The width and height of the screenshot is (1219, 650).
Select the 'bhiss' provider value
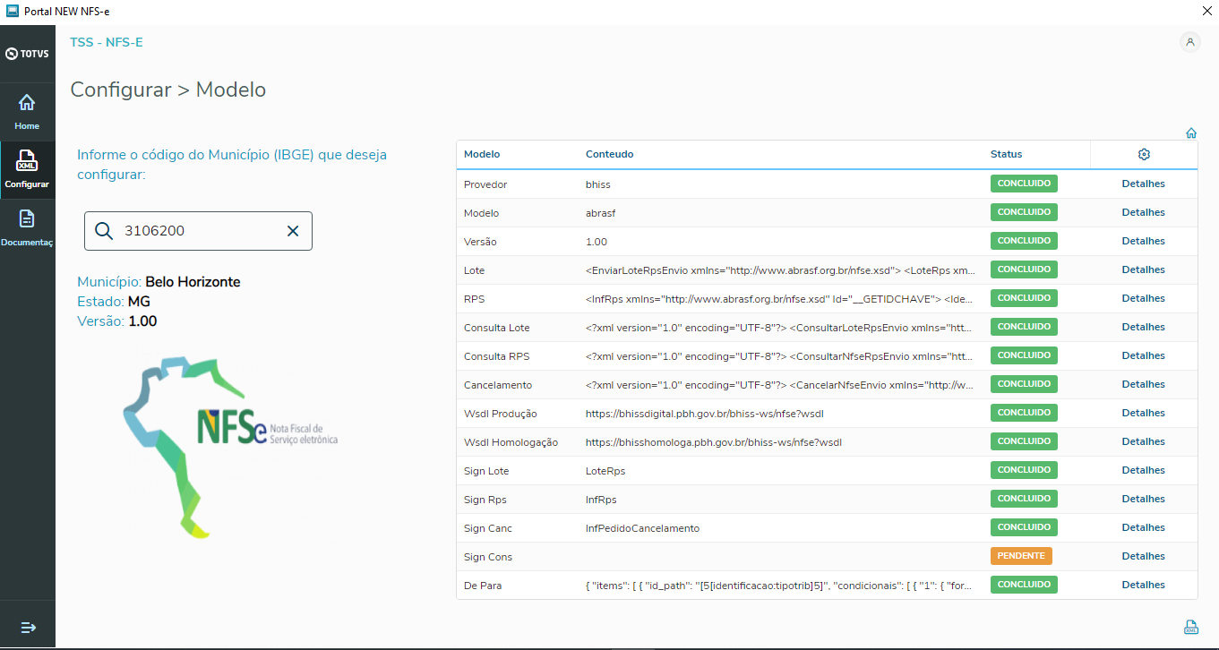pos(598,184)
